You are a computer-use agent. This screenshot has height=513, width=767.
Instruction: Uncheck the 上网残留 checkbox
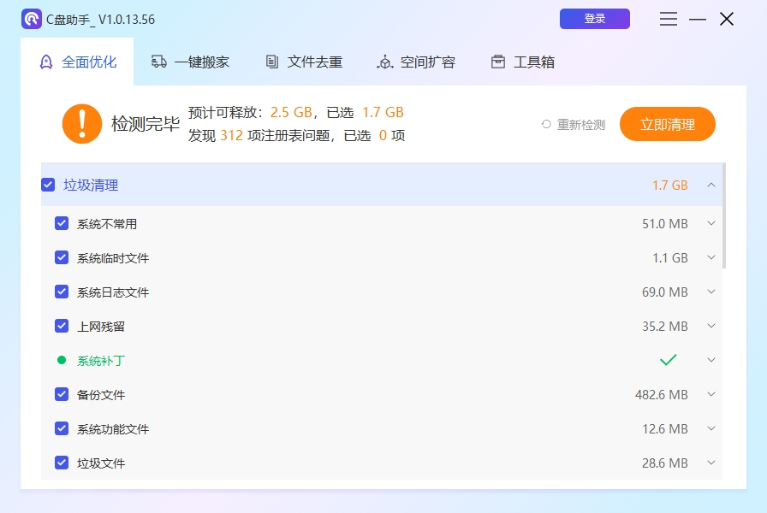[x=62, y=326]
